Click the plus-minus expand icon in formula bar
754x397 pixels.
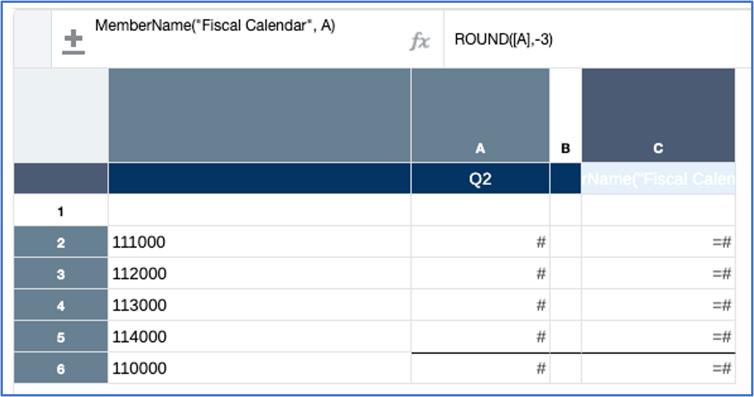point(74,43)
